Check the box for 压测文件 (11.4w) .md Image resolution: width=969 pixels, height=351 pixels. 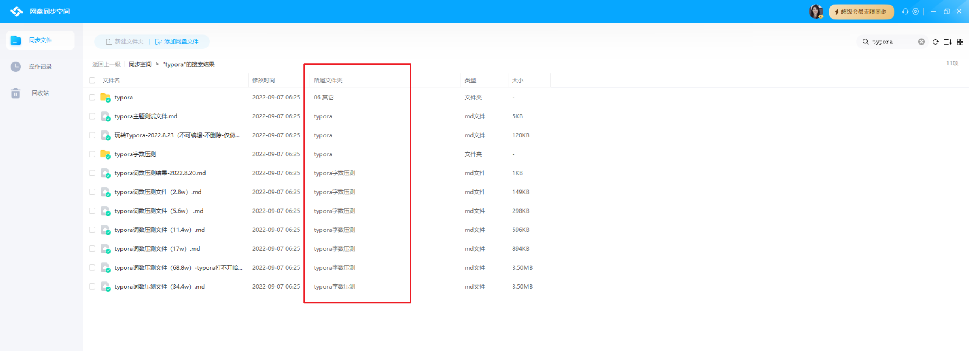tap(92, 230)
